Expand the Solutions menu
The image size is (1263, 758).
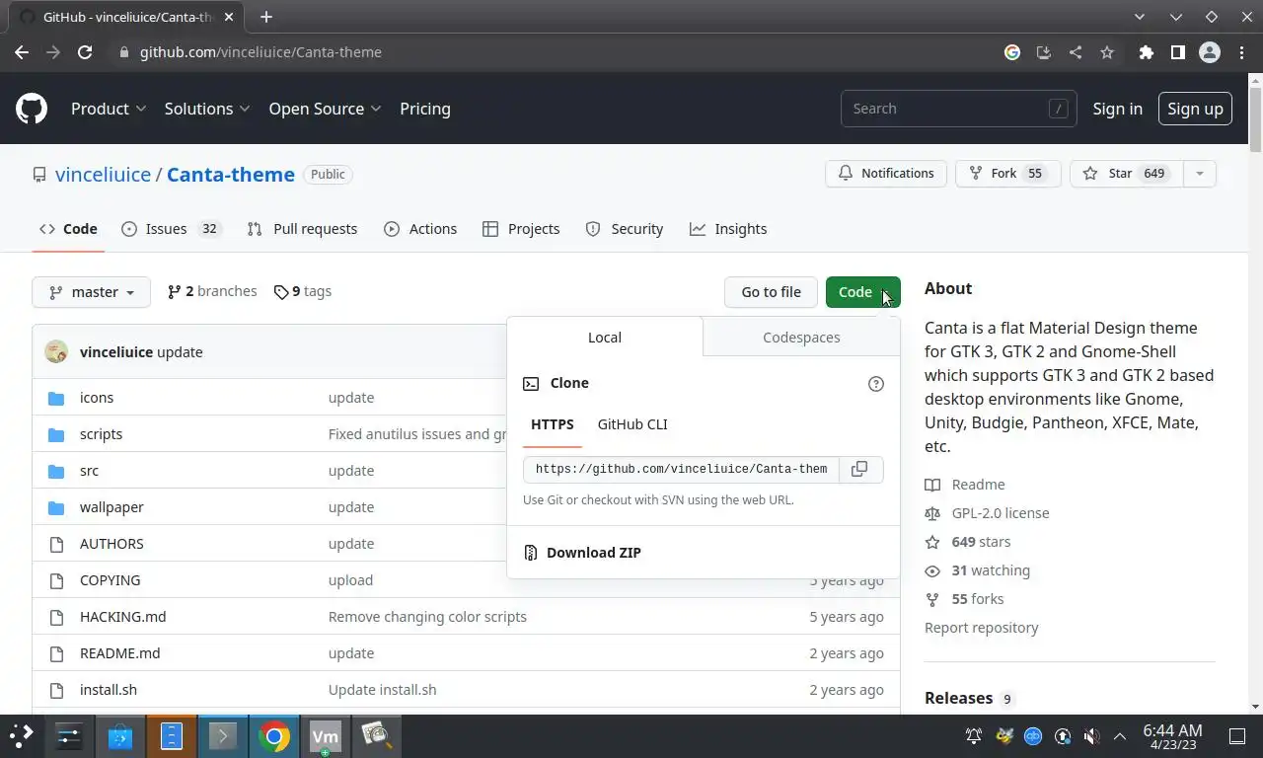point(207,109)
